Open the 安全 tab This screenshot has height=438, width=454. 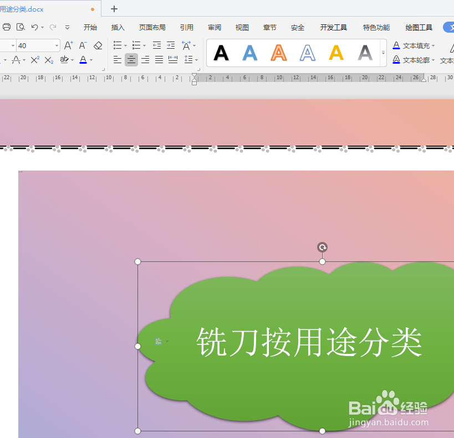pos(298,28)
